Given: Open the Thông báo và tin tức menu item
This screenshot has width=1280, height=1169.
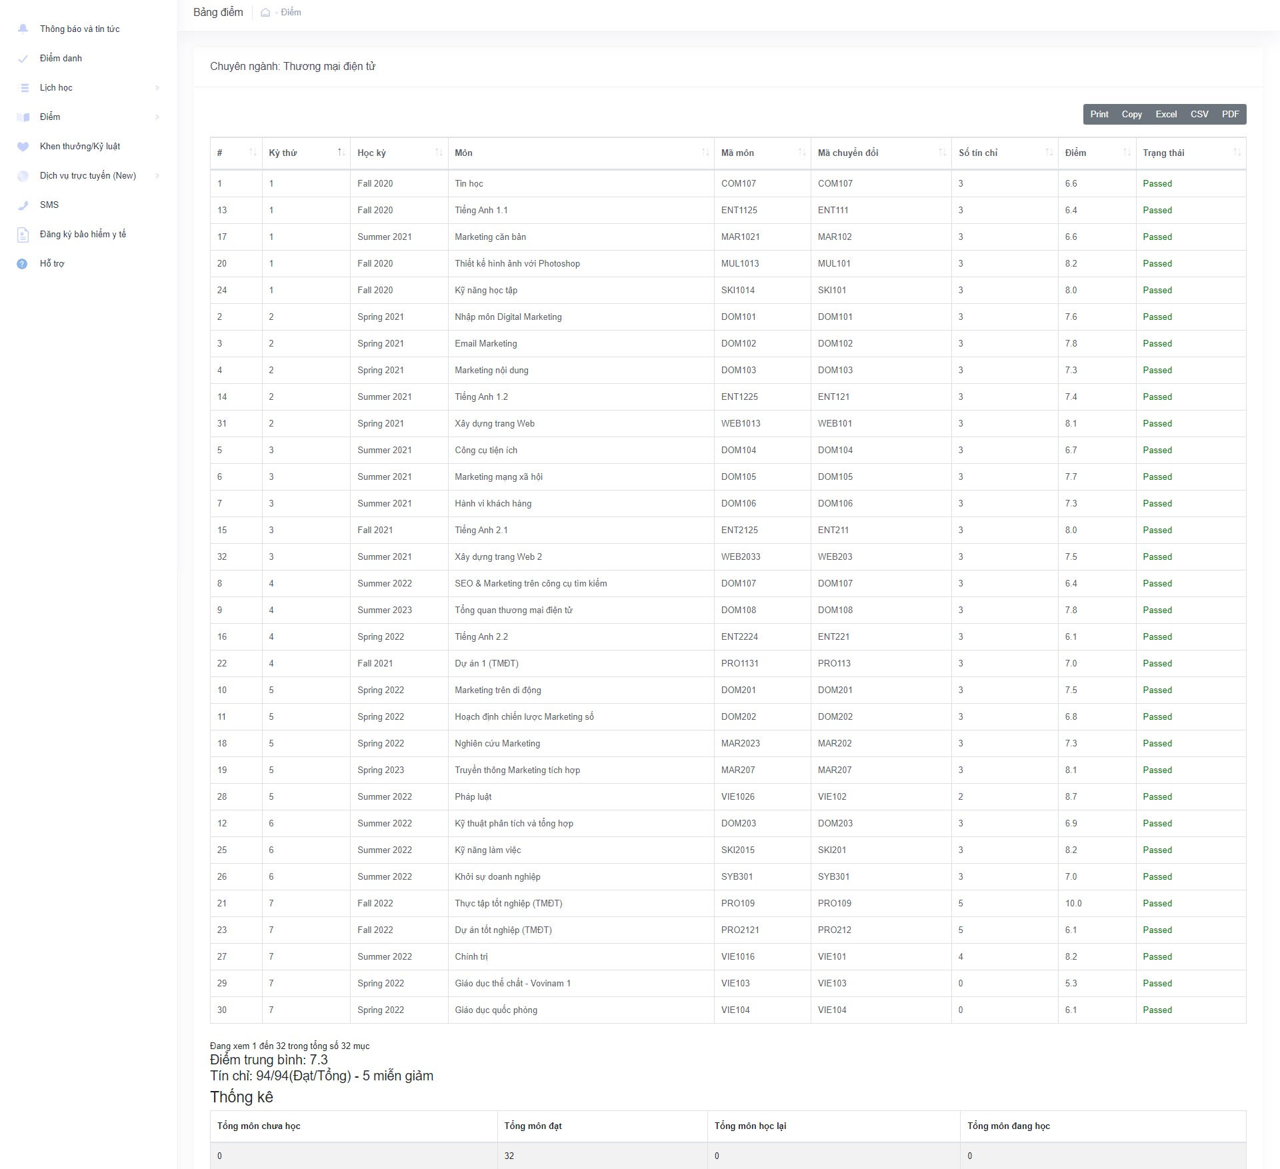Looking at the screenshot, I should click(x=79, y=29).
